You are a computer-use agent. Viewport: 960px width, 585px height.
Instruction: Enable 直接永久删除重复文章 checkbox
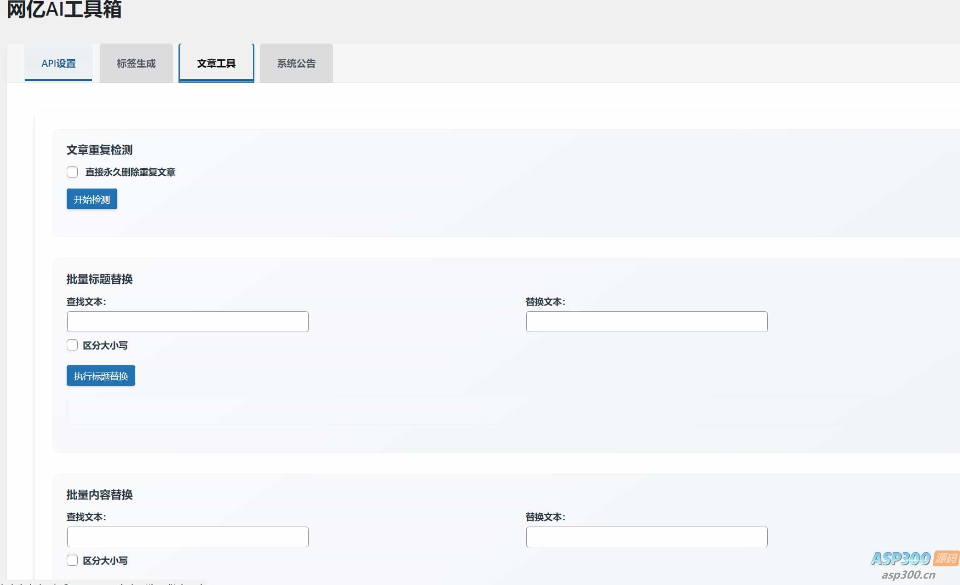[x=72, y=172]
